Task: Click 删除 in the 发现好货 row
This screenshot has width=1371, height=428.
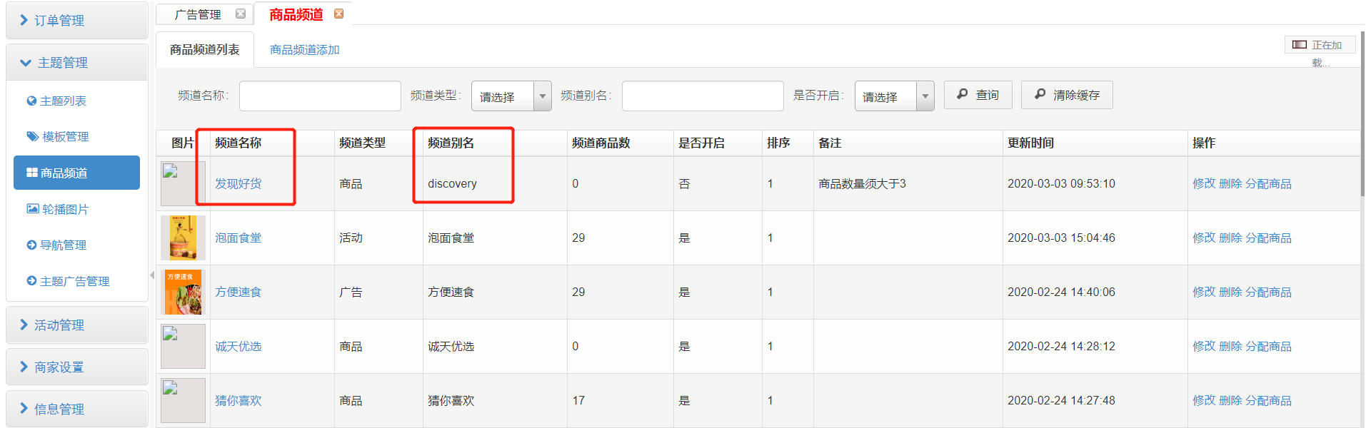Action: point(1230,184)
